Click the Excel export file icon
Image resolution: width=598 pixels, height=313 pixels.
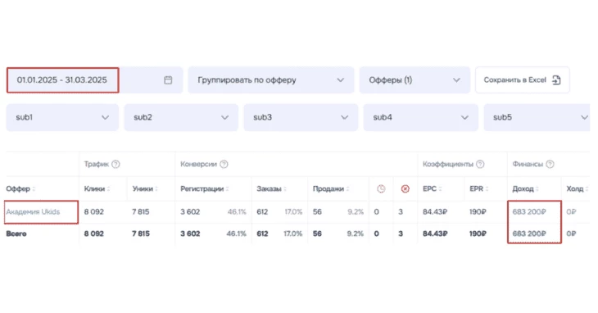(556, 80)
